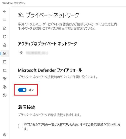Screen dimensions: 126x139
Task: Go back using the arrow icon
Action: pos(5,11)
